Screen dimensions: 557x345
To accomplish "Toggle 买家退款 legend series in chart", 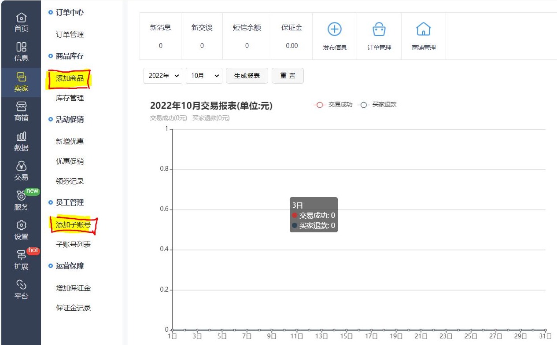I will (x=377, y=105).
